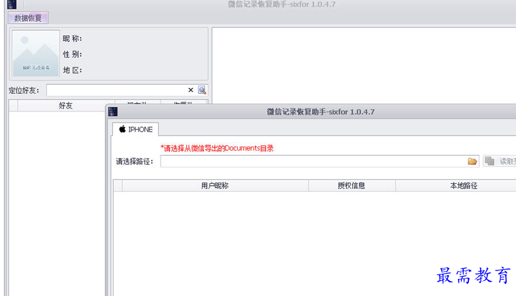
Task: Click the app icon in back window title bar
Action: [x=12, y=5]
